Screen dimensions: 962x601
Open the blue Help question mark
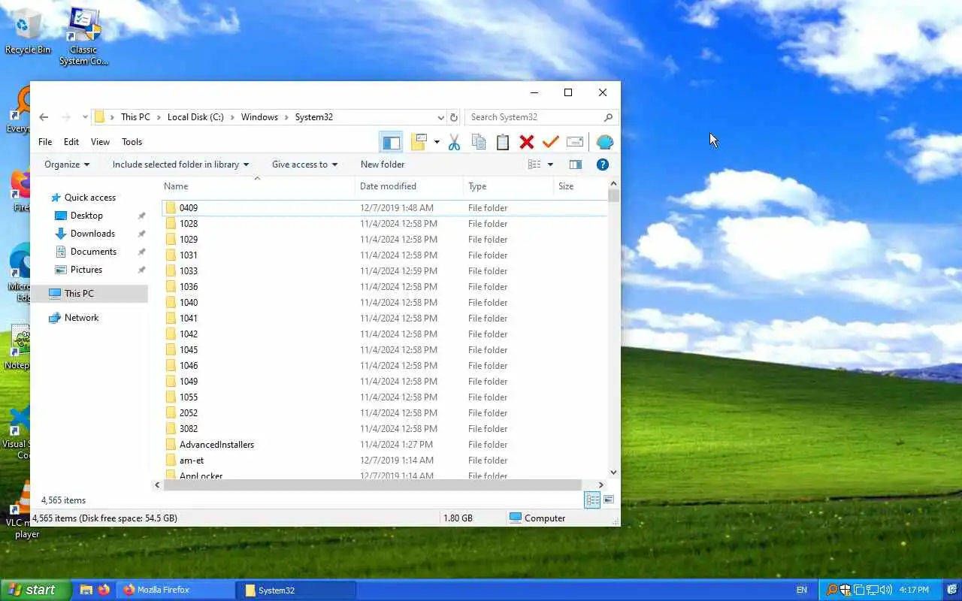coord(603,165)
